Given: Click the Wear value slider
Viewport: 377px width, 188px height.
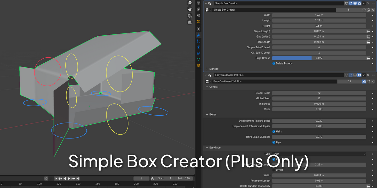Looking at the screenshot, I should coord(319,109).
